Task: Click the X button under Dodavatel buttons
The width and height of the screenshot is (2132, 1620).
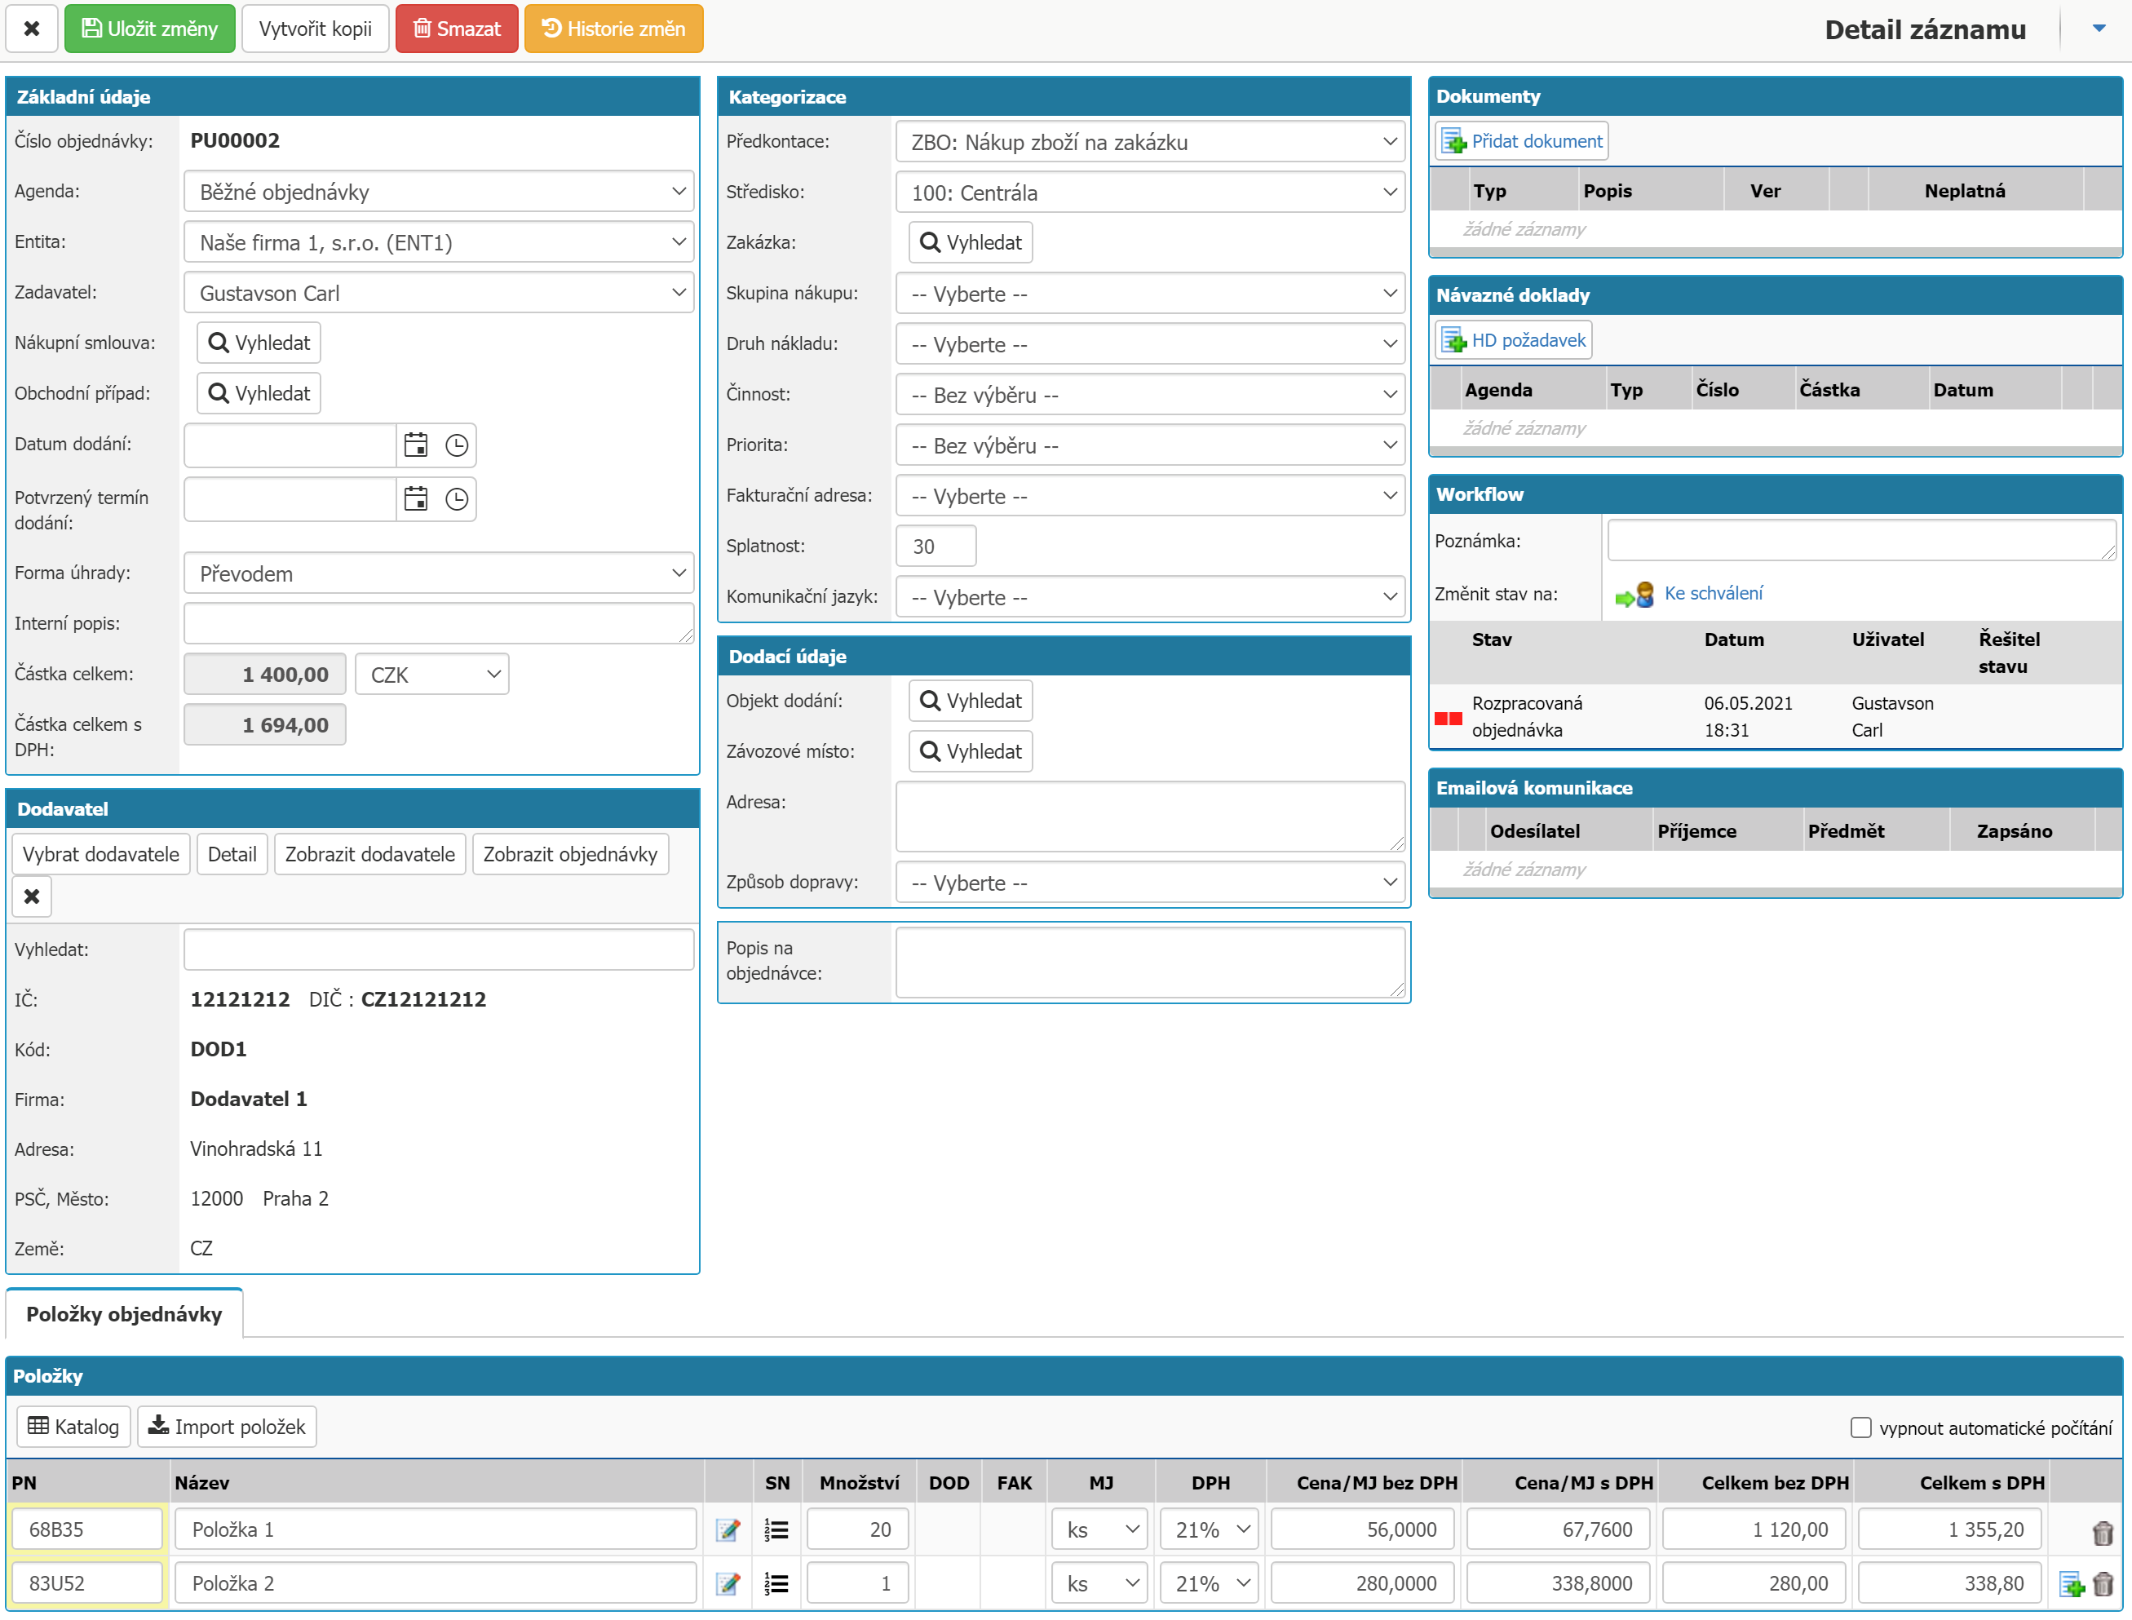Action: (x=32, y=896)
